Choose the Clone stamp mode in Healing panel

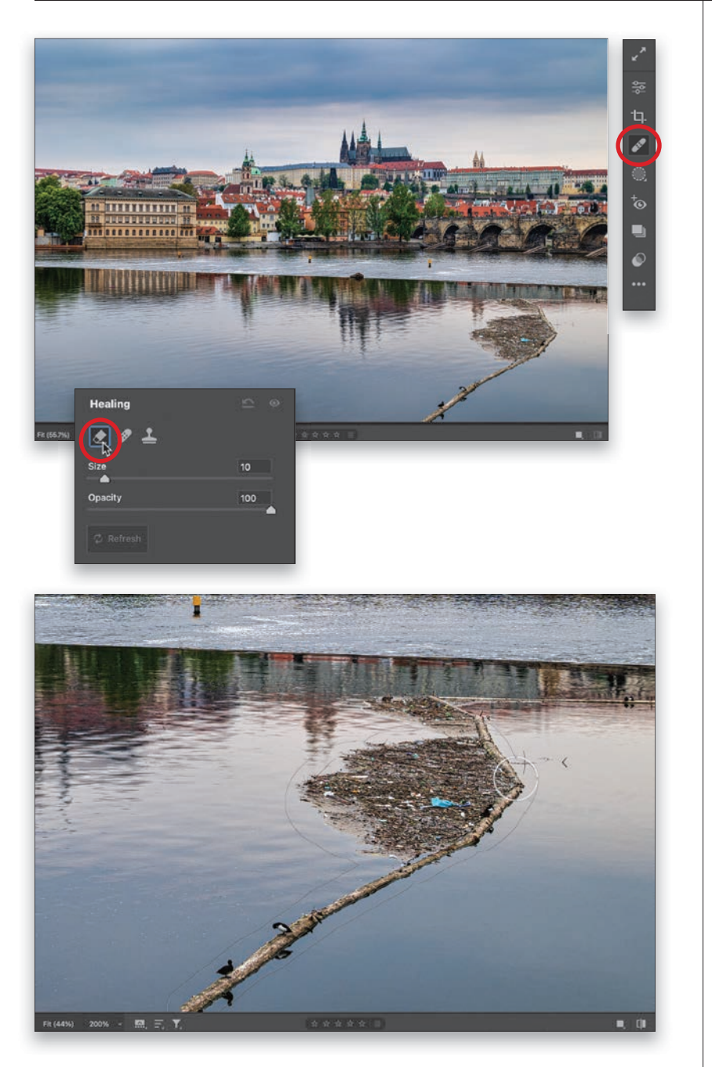pyautogui.click(x=149, y=436)
